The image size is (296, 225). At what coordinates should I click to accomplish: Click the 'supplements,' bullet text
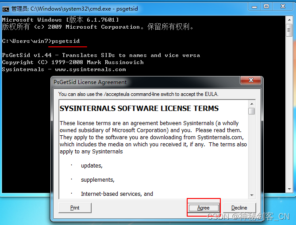(98, 180)
